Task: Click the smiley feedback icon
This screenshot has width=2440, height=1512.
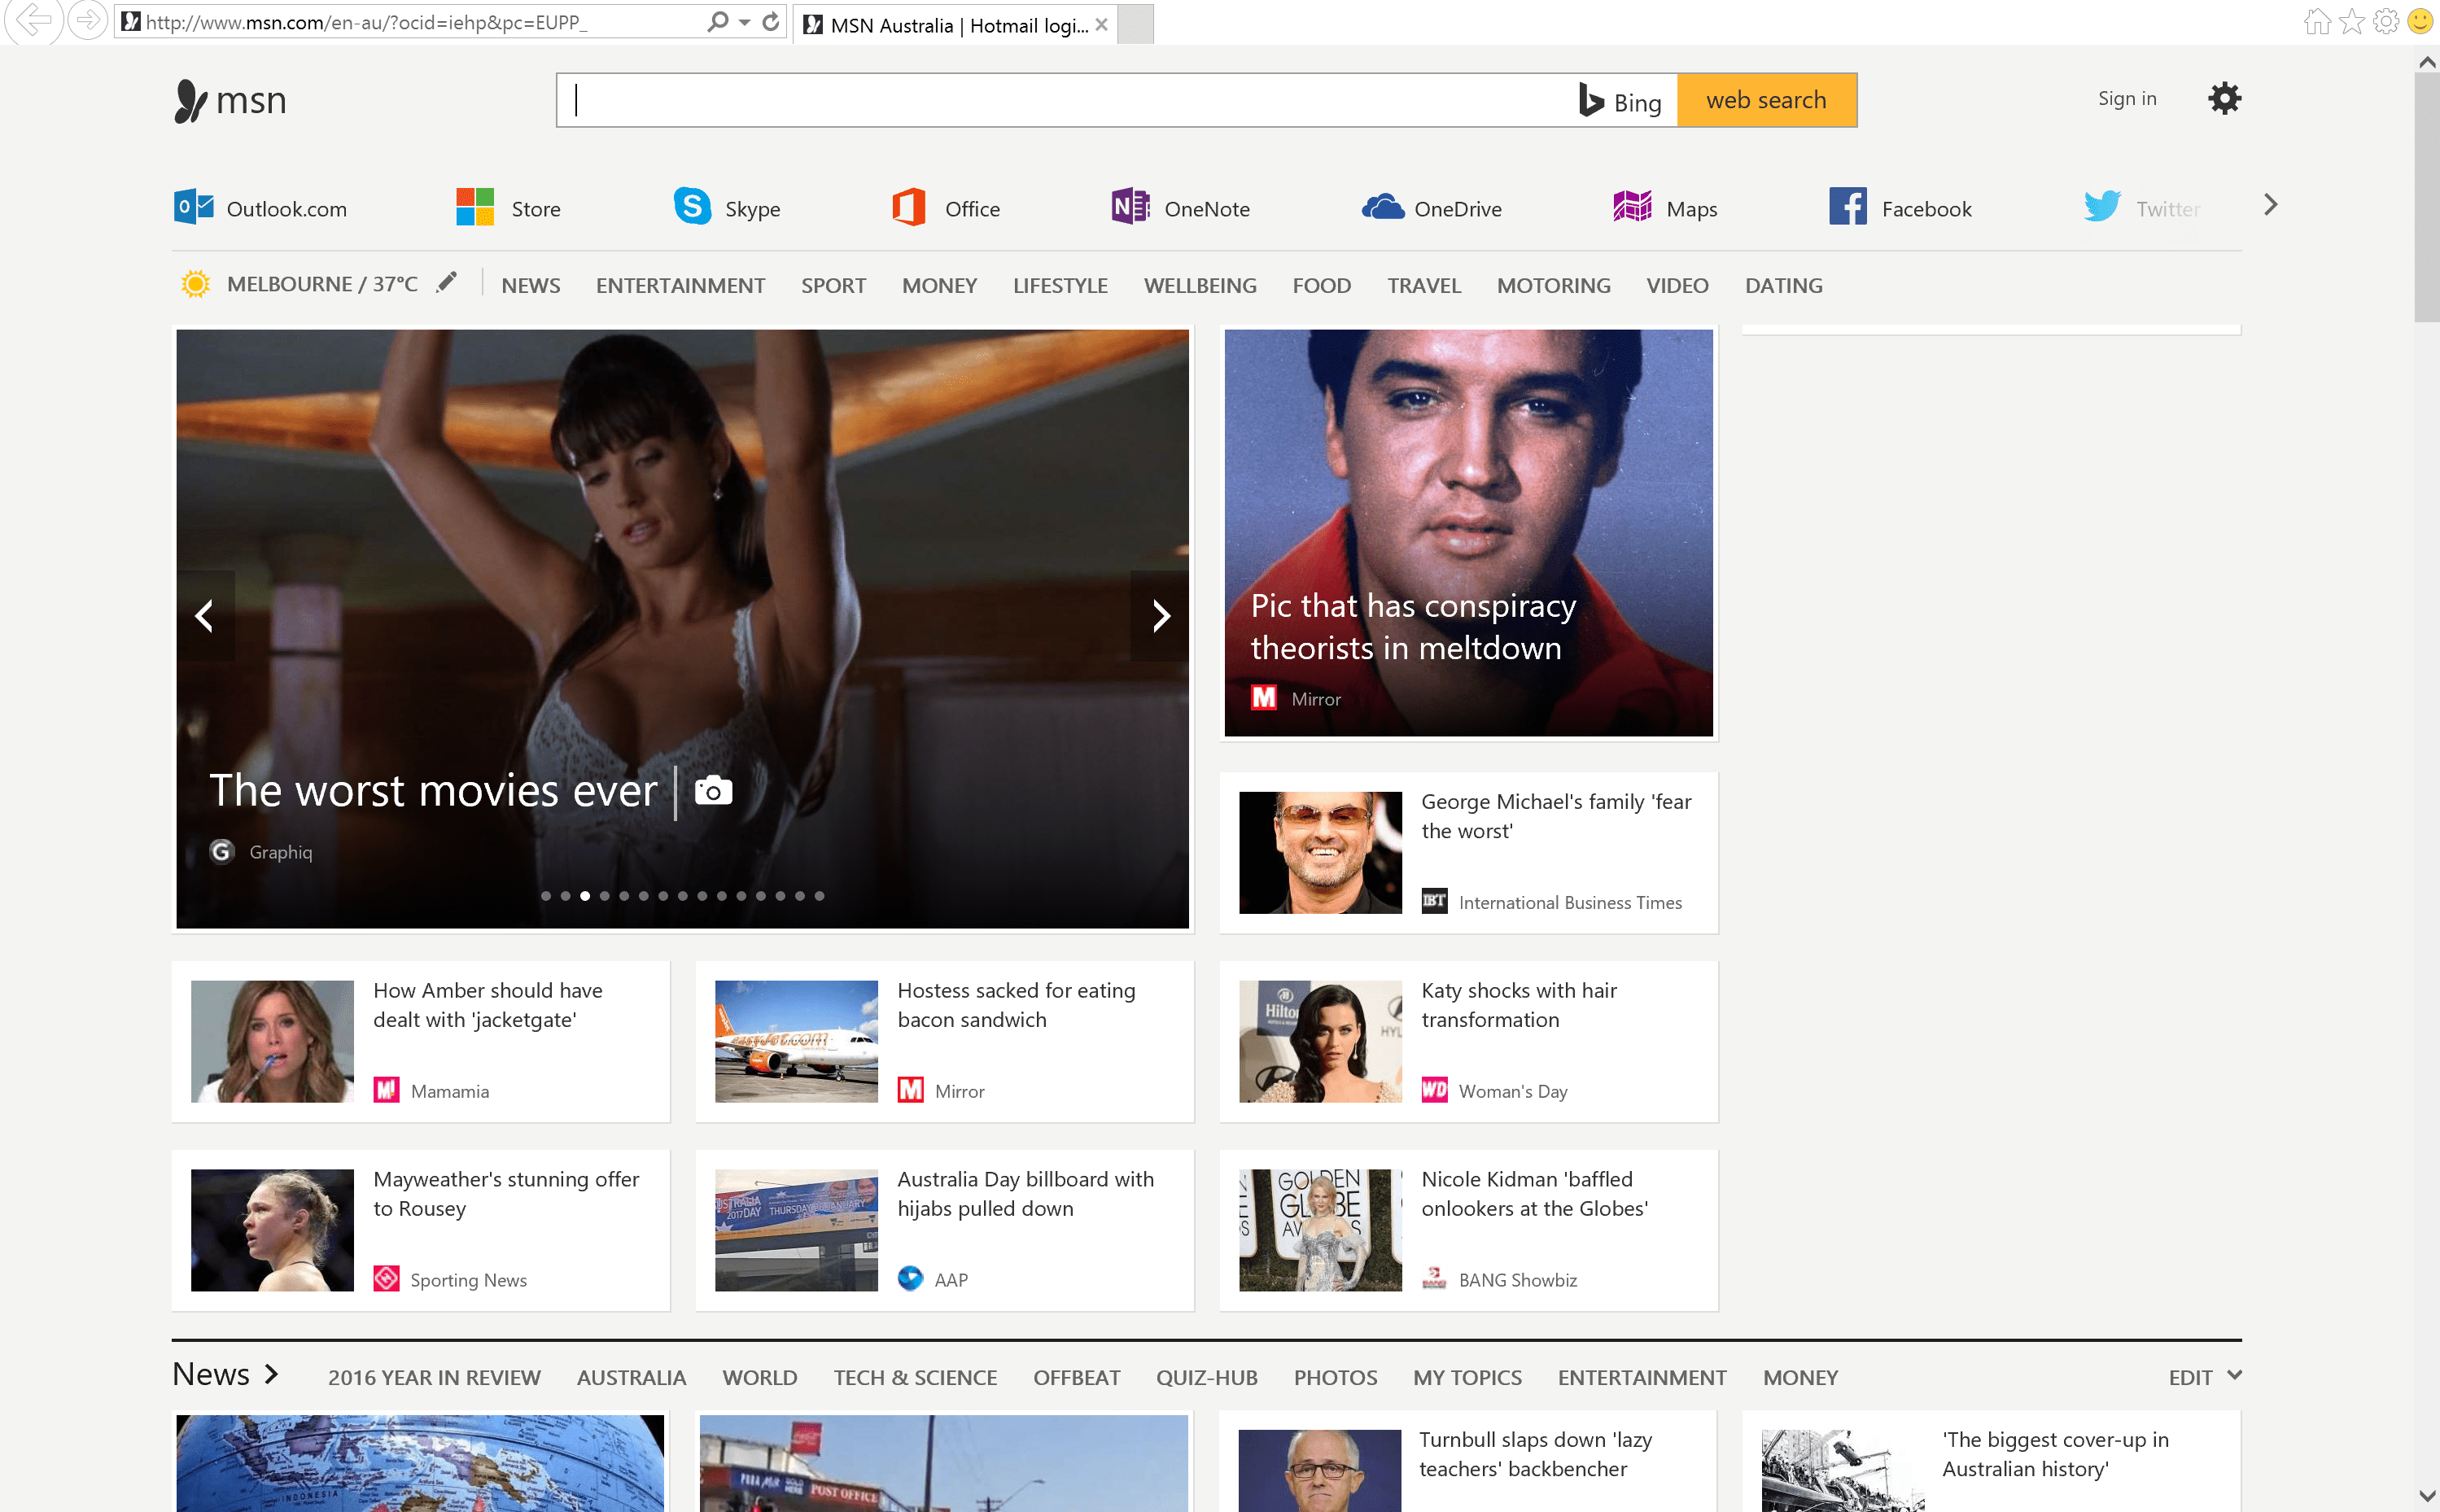Action: (x=2420, y=22)
